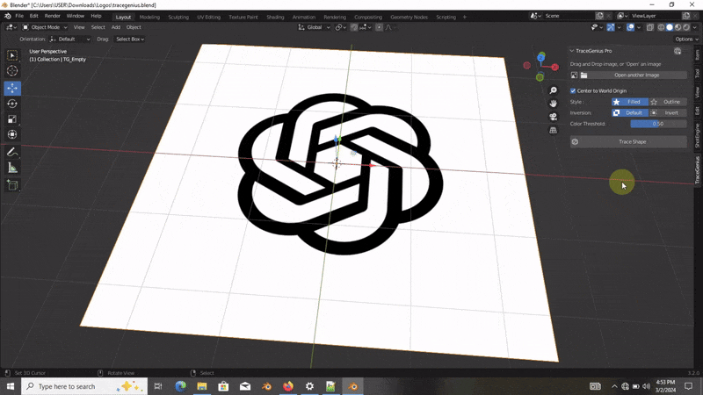Click the Pan view hand icon
This screenshot has height=395, width=703.
[x=553, y=104]
